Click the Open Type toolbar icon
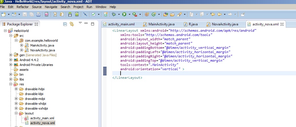This screenshot has width=296, height=127. click(165, 14)
